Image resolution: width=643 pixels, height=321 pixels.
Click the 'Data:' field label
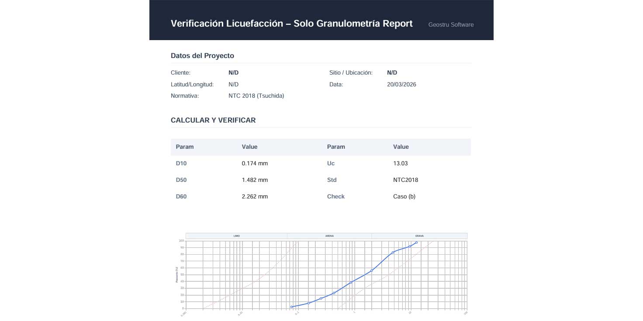[336, 84]
